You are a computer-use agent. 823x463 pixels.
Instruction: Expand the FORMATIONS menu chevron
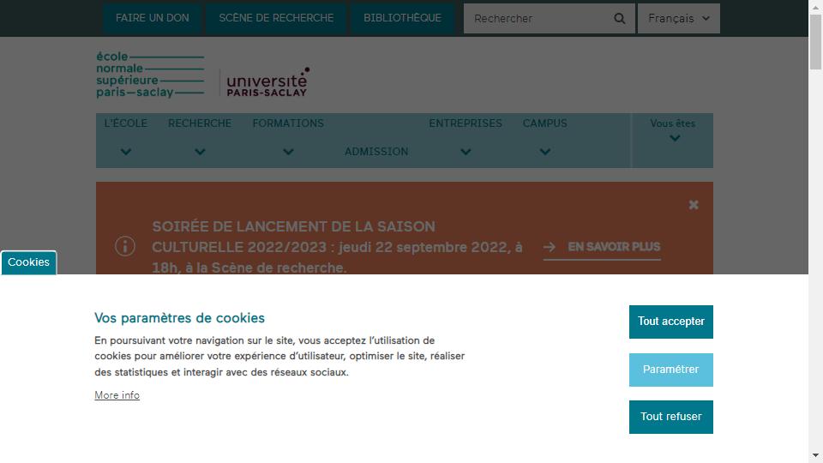pos(288,152)
